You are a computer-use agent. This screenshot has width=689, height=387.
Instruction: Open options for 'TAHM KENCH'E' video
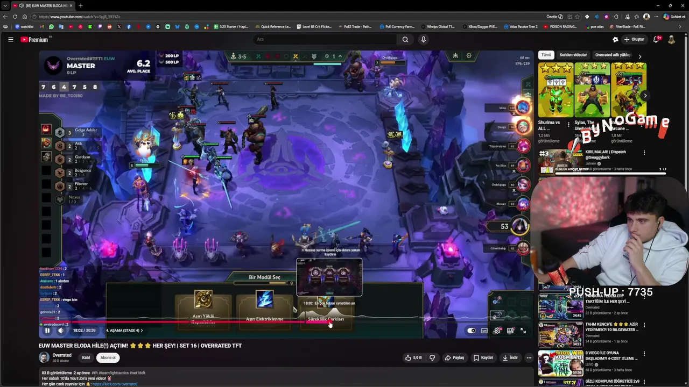coord(644,325)
